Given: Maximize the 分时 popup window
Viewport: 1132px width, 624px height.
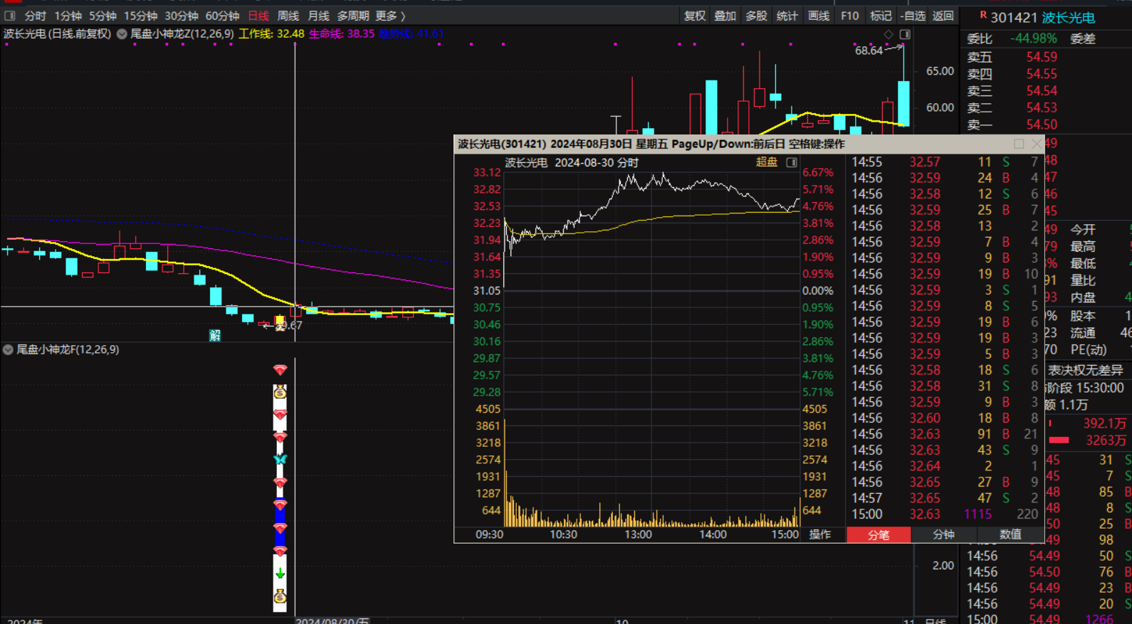Looking at the screenshot, I should point(1019,144).
